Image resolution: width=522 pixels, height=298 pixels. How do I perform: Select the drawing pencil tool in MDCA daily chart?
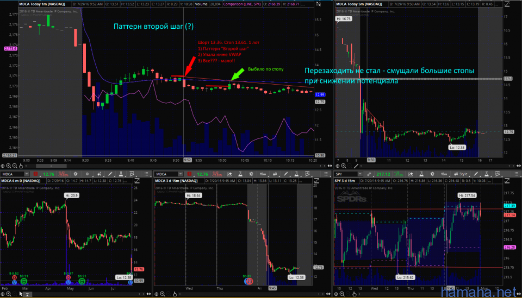pos(110,174)
